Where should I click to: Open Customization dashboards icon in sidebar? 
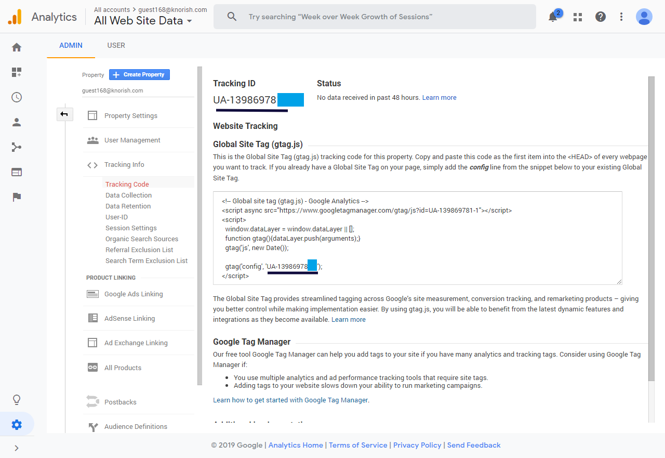pos(17,72)
